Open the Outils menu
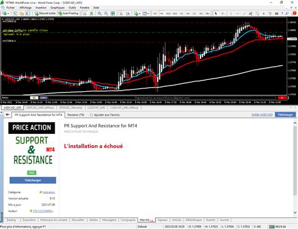 (72, 8)
